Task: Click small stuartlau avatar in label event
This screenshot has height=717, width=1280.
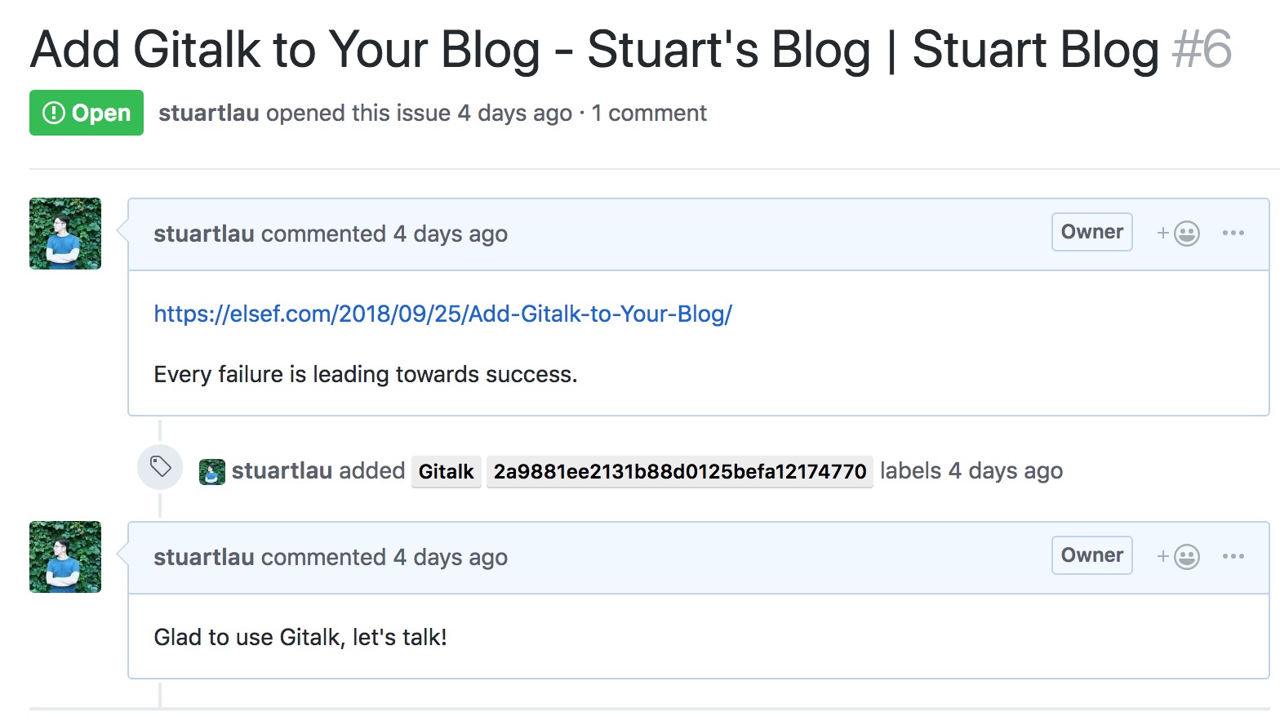Action: click(x=212, y=472)
